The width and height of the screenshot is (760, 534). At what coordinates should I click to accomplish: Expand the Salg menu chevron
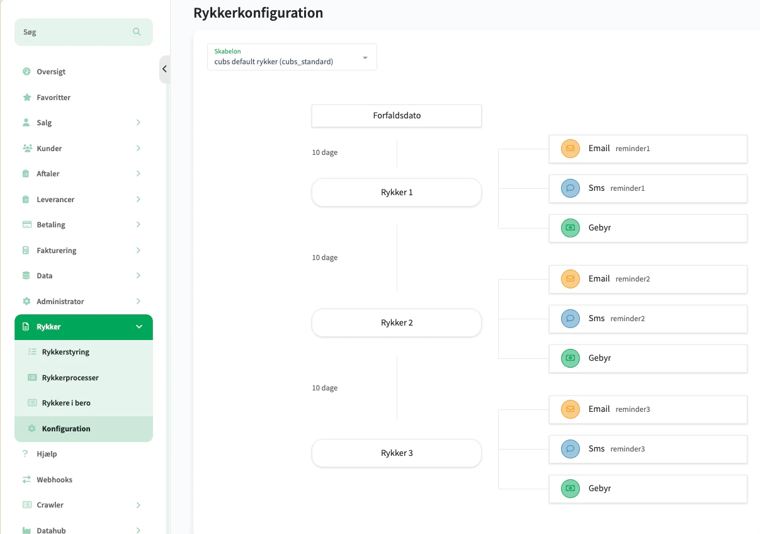[x=138, y=123]
